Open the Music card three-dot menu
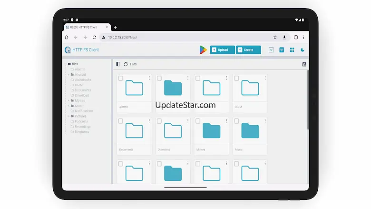The image size is (371, 209). (265, 121)
